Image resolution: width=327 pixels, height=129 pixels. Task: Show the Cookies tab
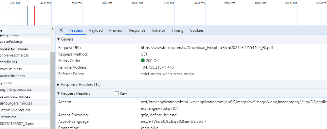pyautogui.click(x=197, y=30)
